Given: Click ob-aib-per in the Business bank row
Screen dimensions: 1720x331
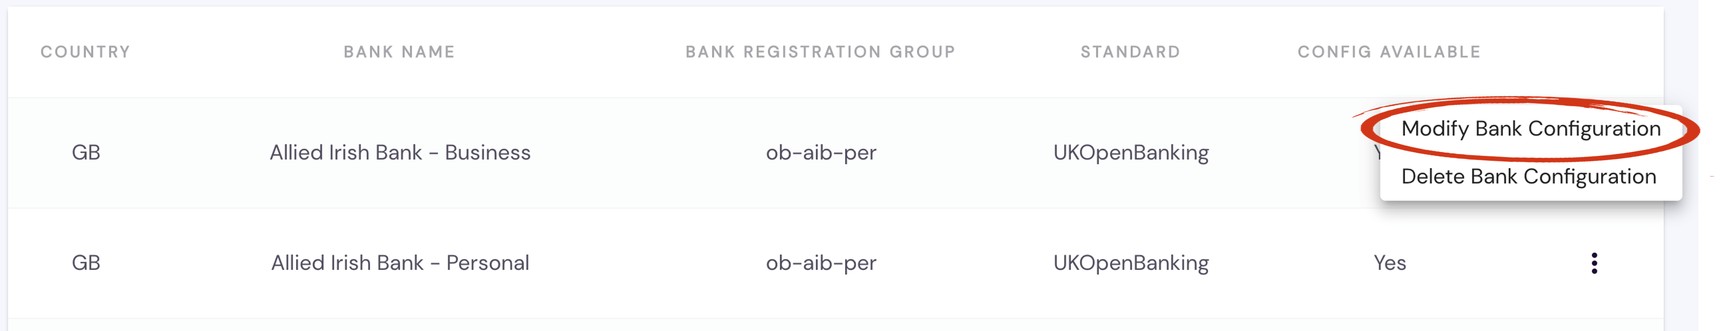Looking at the screenshot, I should point(821,153).
